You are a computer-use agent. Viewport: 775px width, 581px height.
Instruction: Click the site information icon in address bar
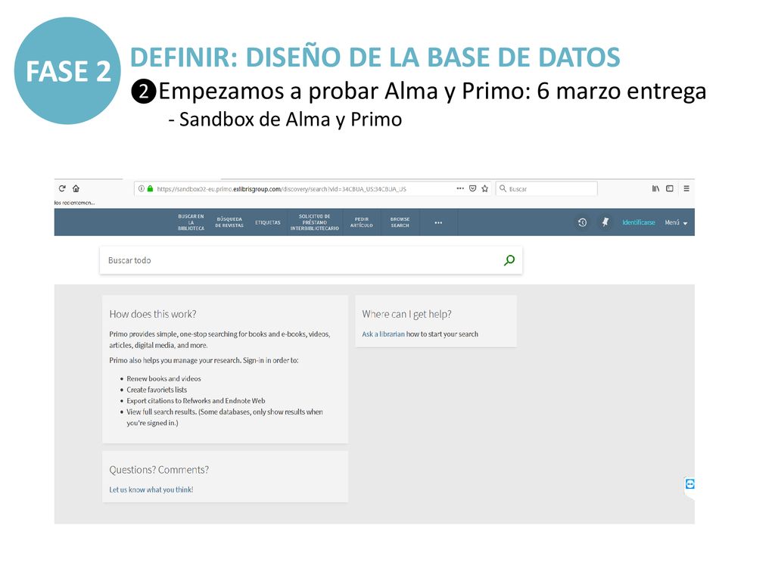point(142,188)
